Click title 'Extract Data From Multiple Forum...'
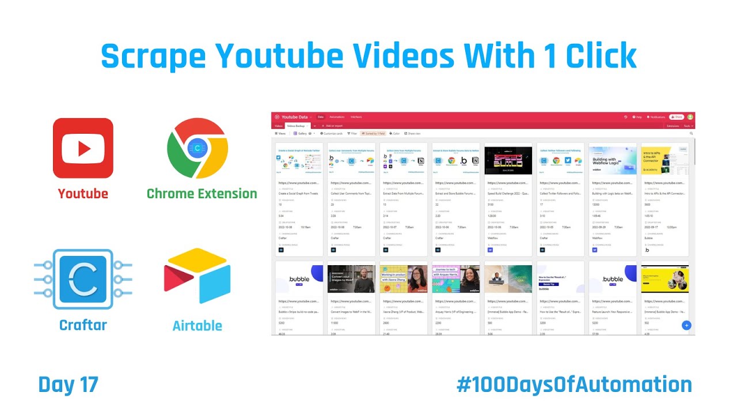 (403, 194)
